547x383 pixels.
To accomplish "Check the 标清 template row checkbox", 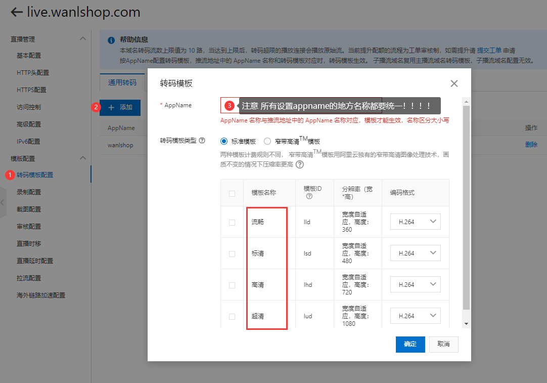I will point(232,254).
